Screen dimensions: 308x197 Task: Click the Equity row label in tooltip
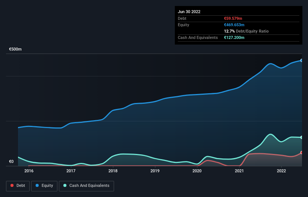[x=183, y=25]
